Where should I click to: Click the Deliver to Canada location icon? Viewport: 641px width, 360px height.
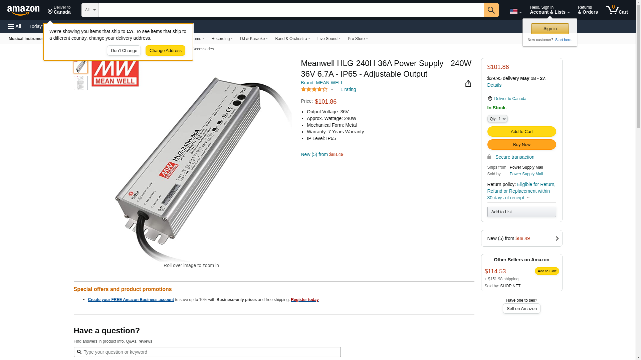click(x=490, y=99)
